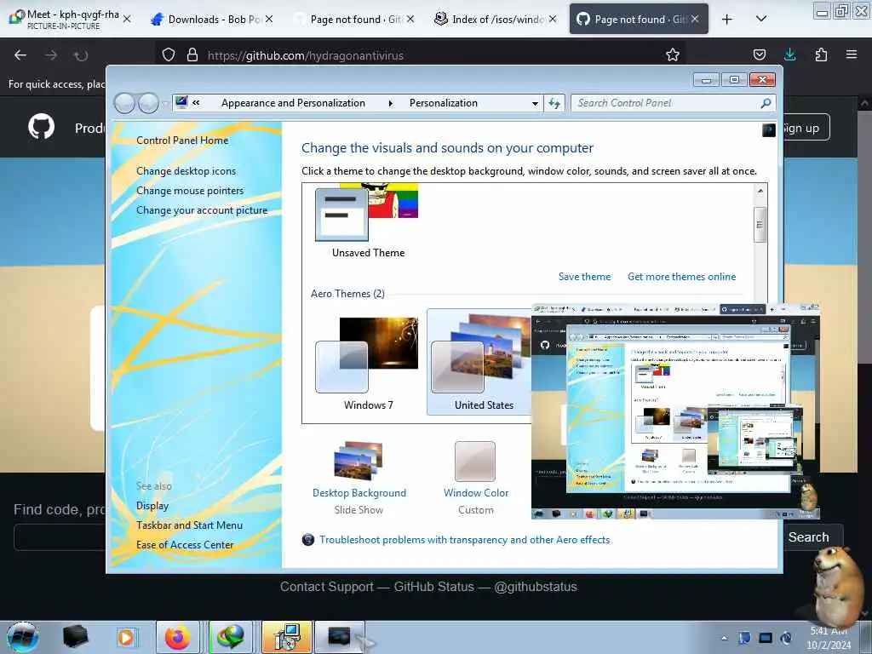Show hidden system tray icons
872x654 pixels.
click(724, 639)
